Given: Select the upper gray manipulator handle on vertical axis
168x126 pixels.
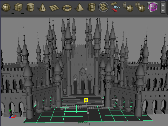Looking at the screenshot, I should click(x=86, y=69).
